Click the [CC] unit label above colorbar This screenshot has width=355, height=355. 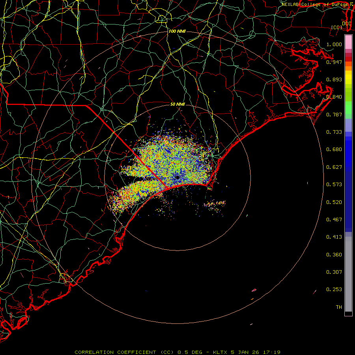coord(336,27)
